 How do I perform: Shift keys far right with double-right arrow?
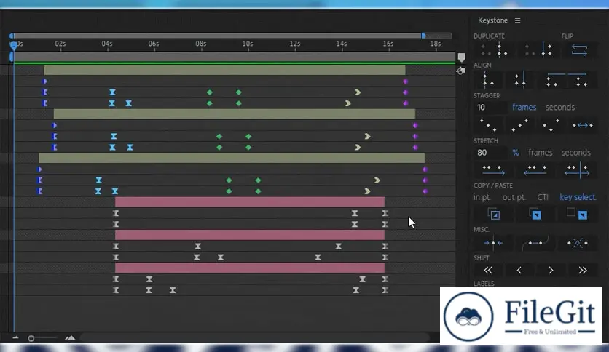pyautogui.click(x=583, y=271)
